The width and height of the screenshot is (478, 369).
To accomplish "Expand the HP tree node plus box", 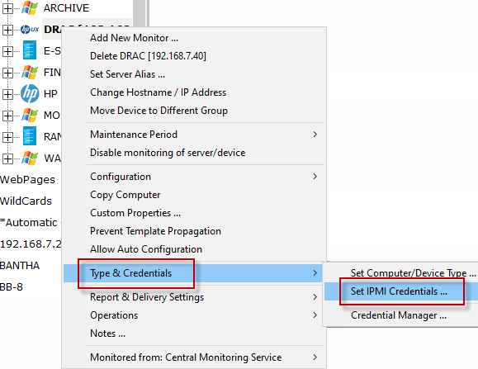I will (7, 94).
